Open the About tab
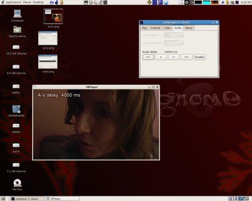The height and width of the screenshot is (201, 252). tap(189, 28)
